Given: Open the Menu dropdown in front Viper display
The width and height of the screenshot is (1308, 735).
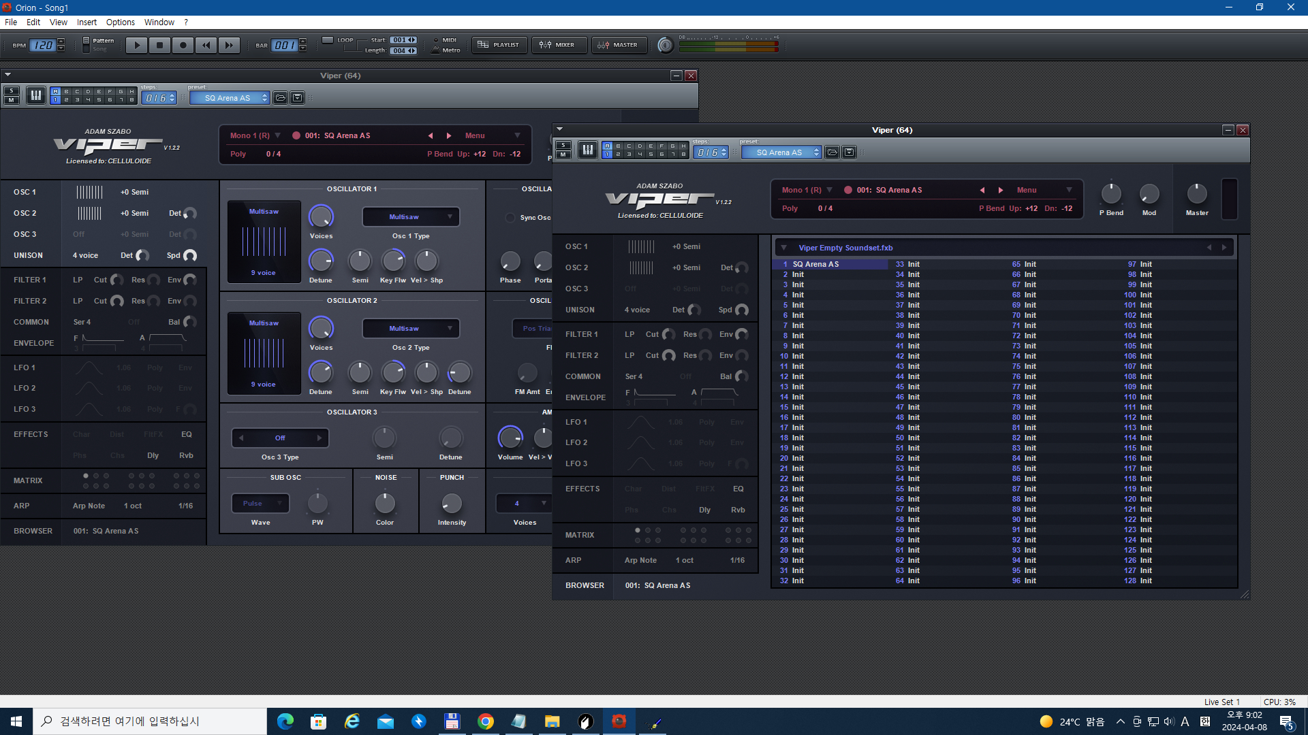Looking at the screenshot, I should point(1045,190).
